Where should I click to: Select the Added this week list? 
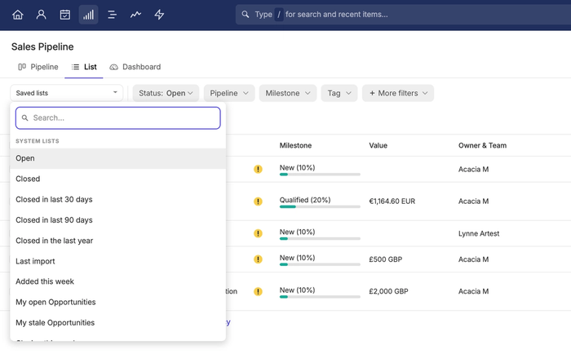click(118, 281)
